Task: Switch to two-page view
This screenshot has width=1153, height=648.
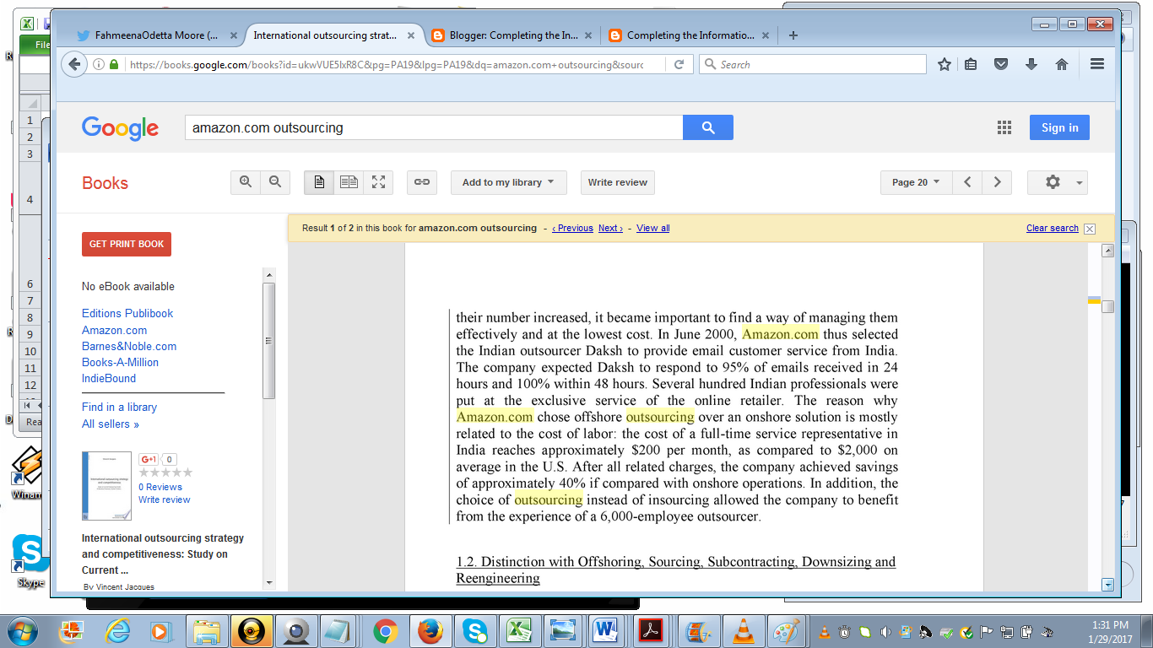Action: 349,182
